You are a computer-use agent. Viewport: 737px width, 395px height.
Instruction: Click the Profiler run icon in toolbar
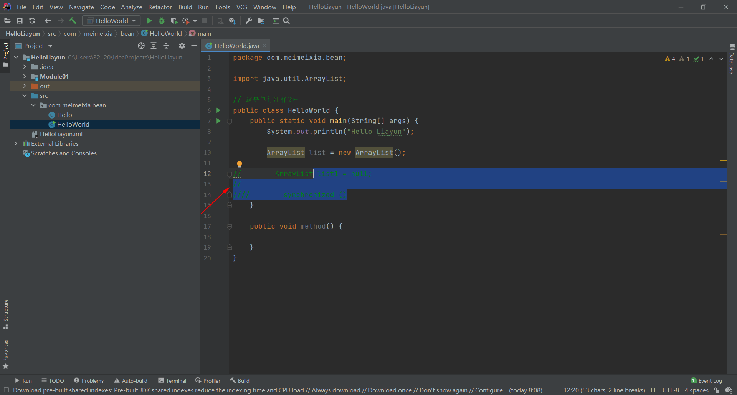186,21
